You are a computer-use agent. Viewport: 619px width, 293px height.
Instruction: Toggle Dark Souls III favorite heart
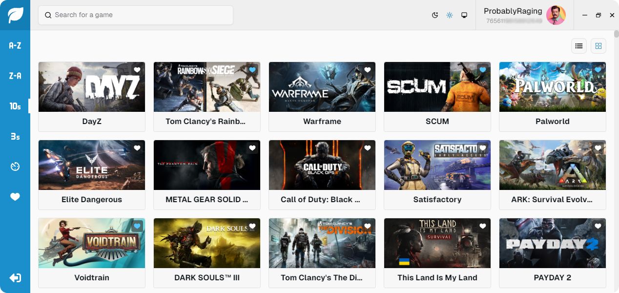[x=252, y=226]
